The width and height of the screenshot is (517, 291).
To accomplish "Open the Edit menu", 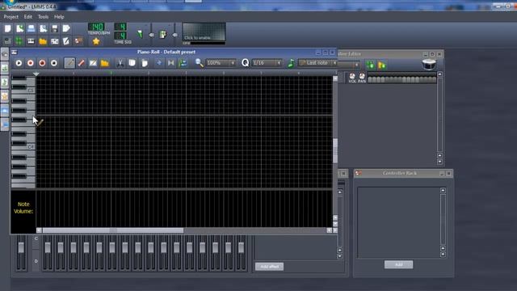I will point(28,16).
